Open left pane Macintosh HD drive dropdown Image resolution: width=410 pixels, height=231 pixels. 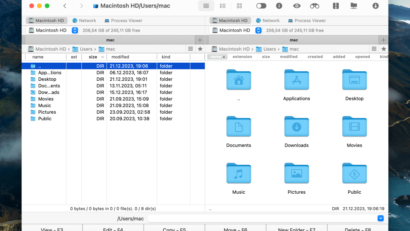click(75, 30)
